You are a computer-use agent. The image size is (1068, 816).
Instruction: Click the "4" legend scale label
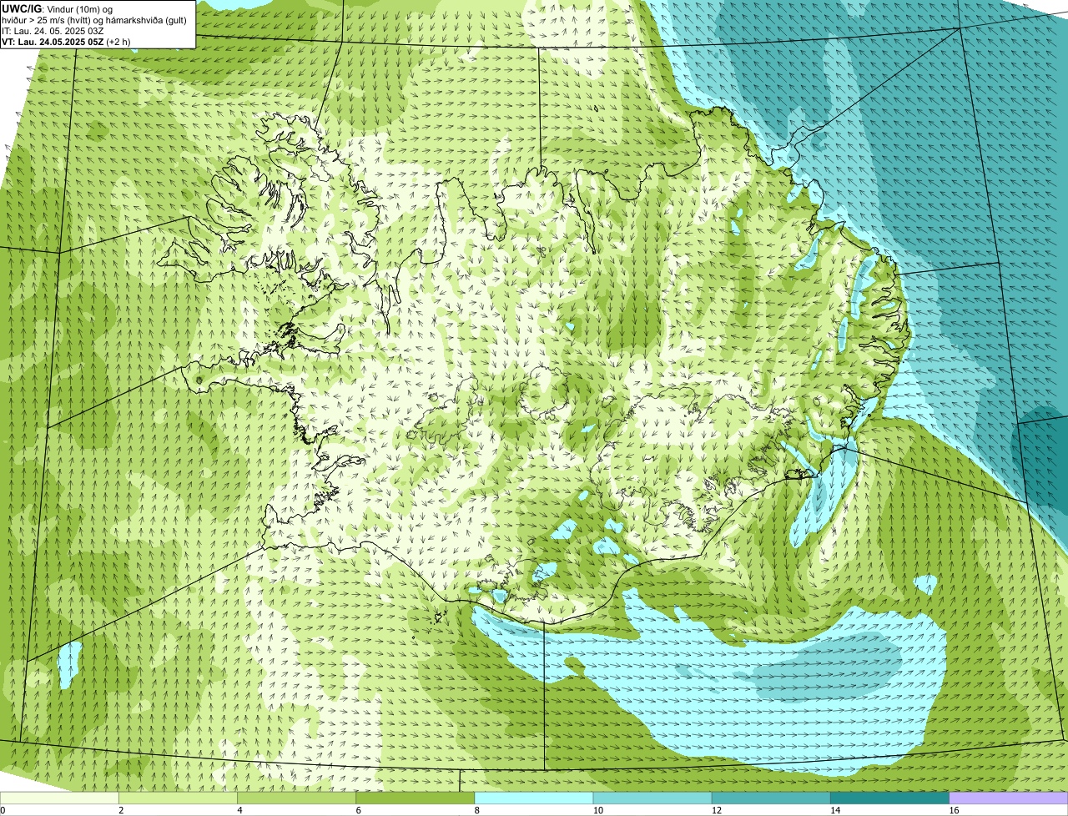(239, 810)
